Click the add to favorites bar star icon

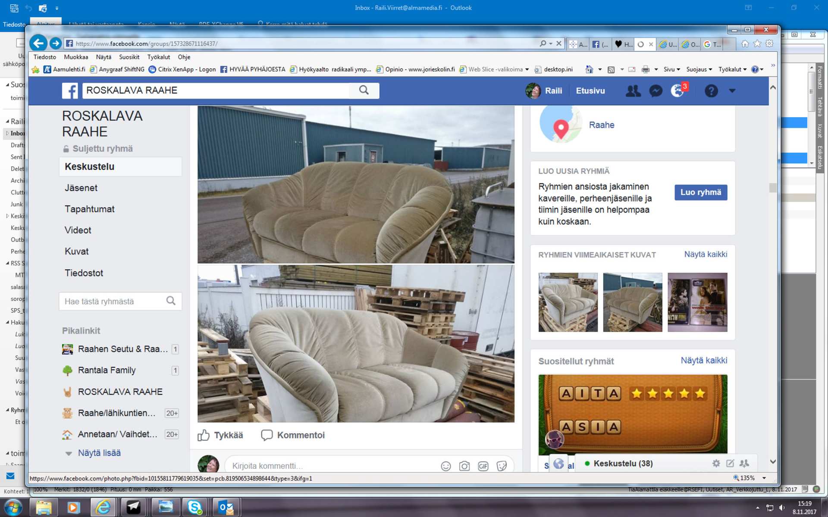coord(36,69)
